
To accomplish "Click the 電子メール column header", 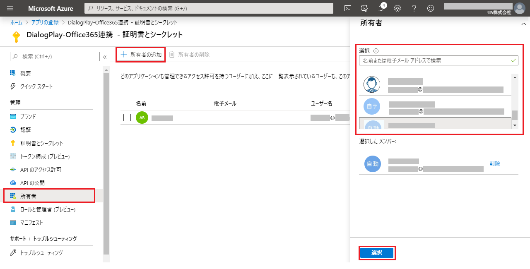I will (x=225, y=103).
